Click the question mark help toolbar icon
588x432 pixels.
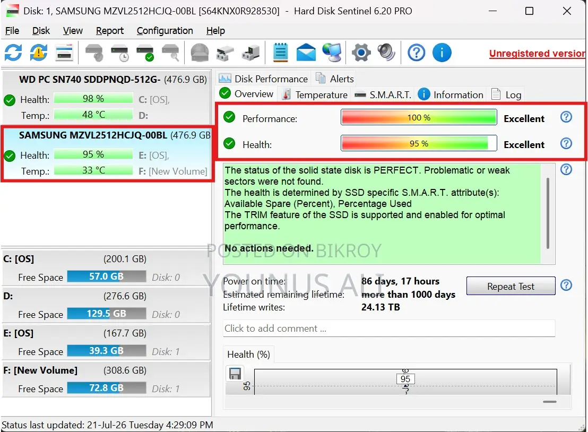tap(416, 53)
